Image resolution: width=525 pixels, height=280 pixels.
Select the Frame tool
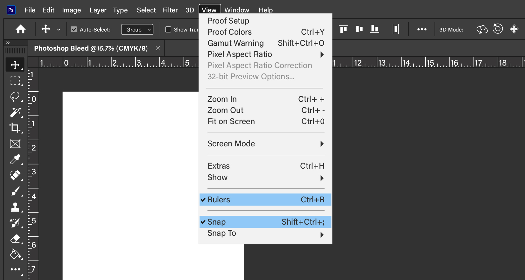[x=15, y=144]
